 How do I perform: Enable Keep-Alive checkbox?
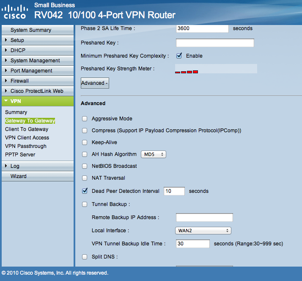[x=85, y=142]
